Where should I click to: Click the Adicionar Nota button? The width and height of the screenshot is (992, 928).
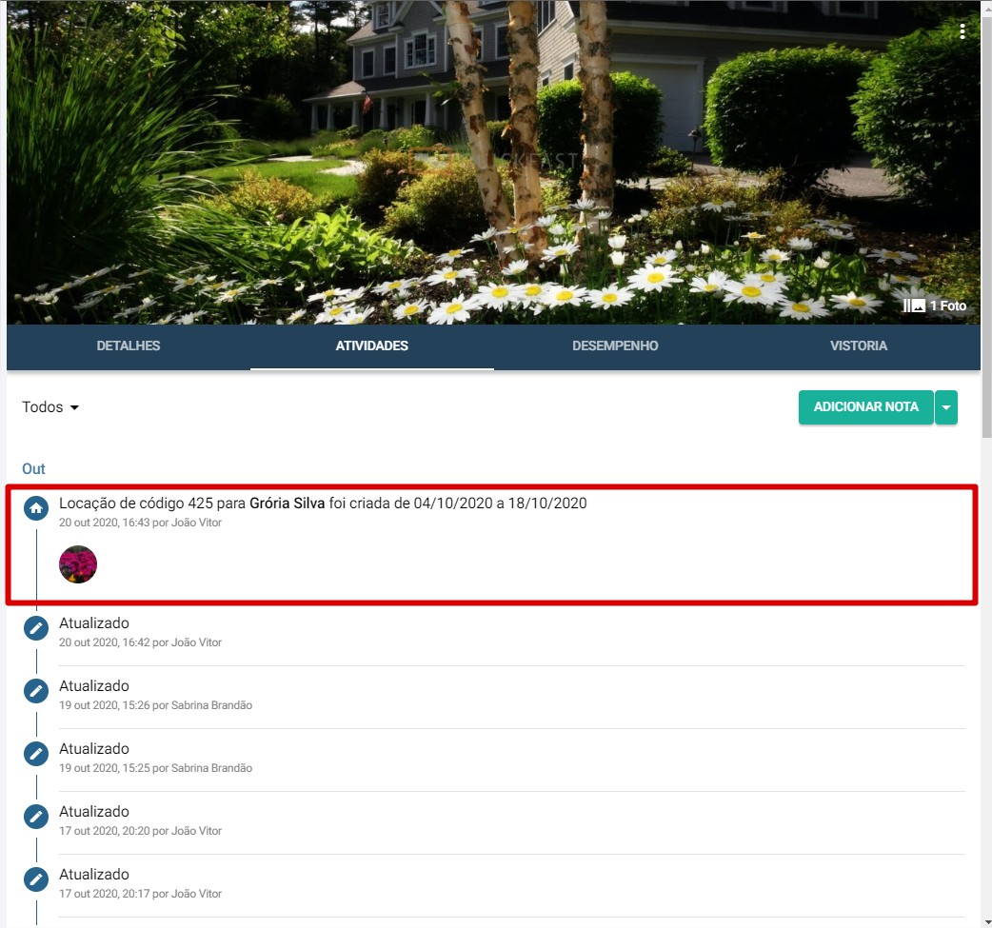pyautogui.click(x=866, y=407)
